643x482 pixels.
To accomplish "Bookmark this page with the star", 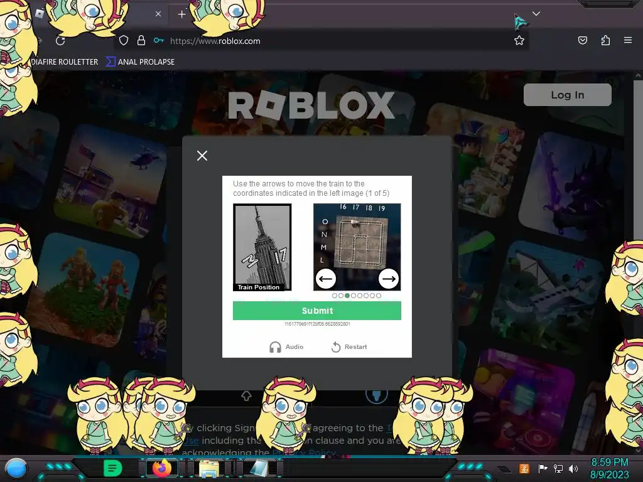I will click(x=519, y=40).
